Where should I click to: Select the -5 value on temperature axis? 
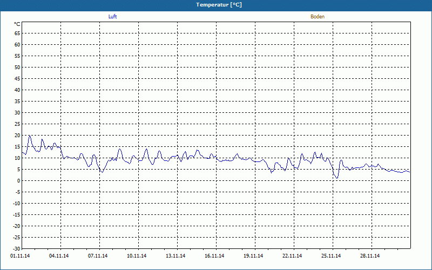18,192
